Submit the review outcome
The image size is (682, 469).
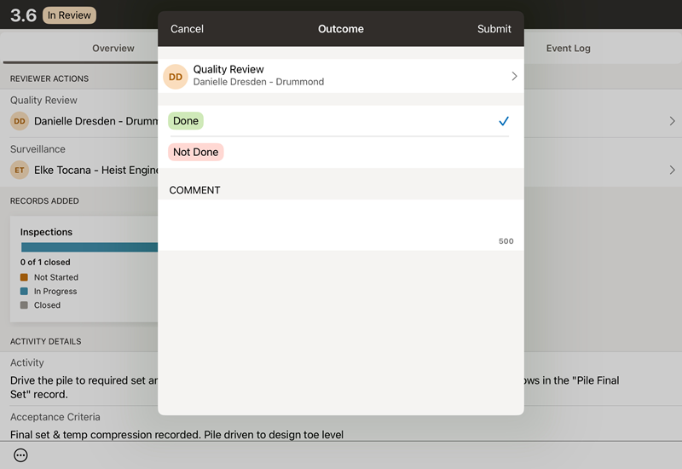click(494, 29)
